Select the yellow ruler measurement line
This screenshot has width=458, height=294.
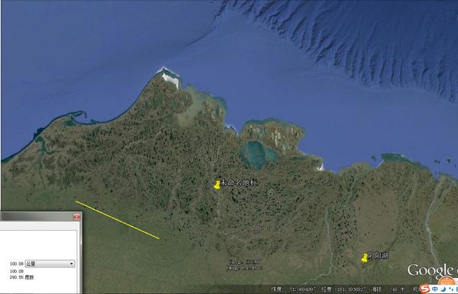coord(117,220)
